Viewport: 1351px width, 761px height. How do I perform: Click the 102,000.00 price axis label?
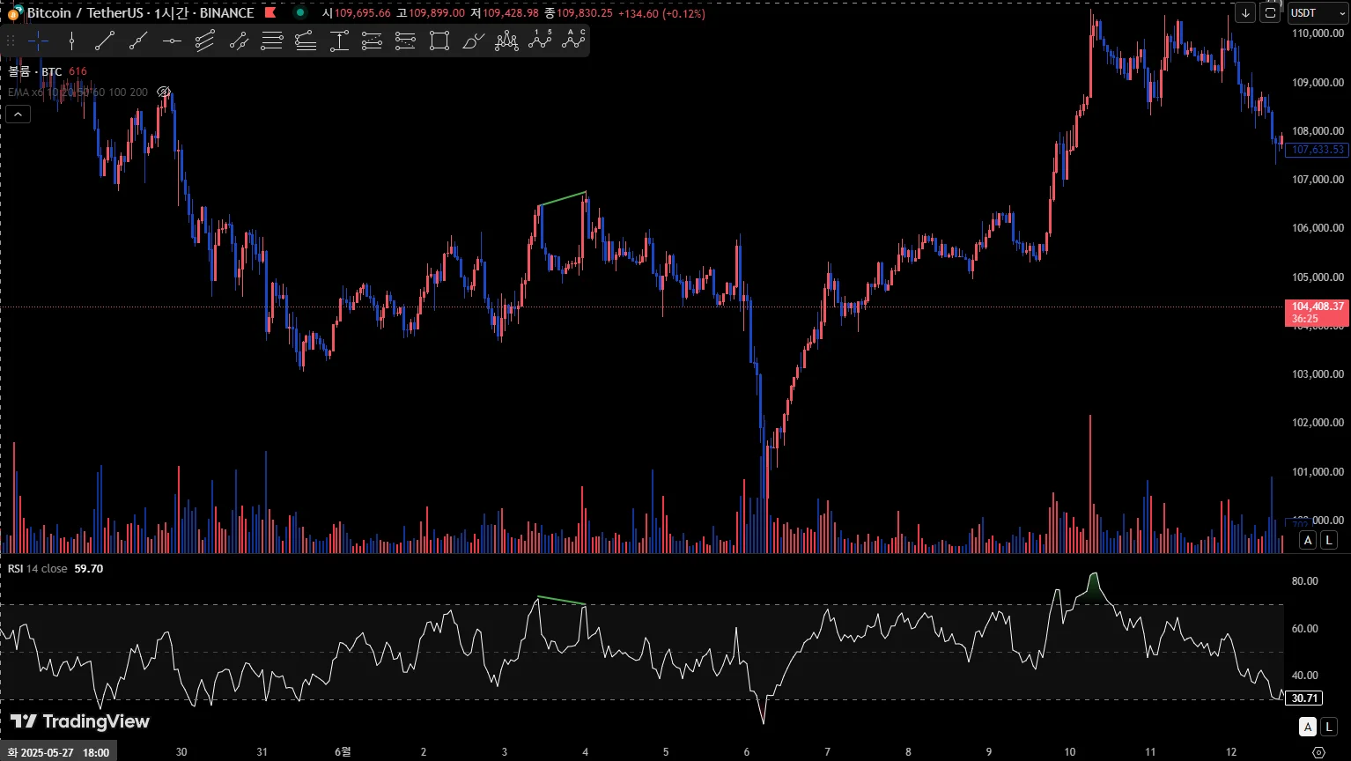click(1318, 423)
